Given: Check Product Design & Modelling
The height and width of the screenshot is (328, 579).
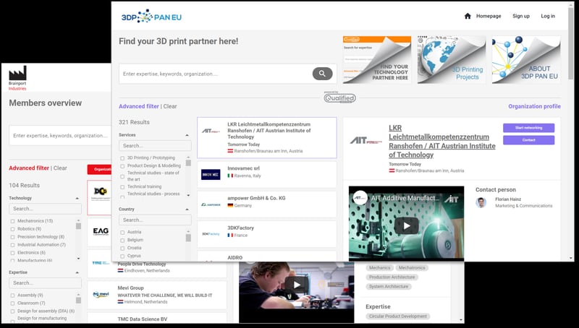Looking at the screenshot, I should pos(122,166).
